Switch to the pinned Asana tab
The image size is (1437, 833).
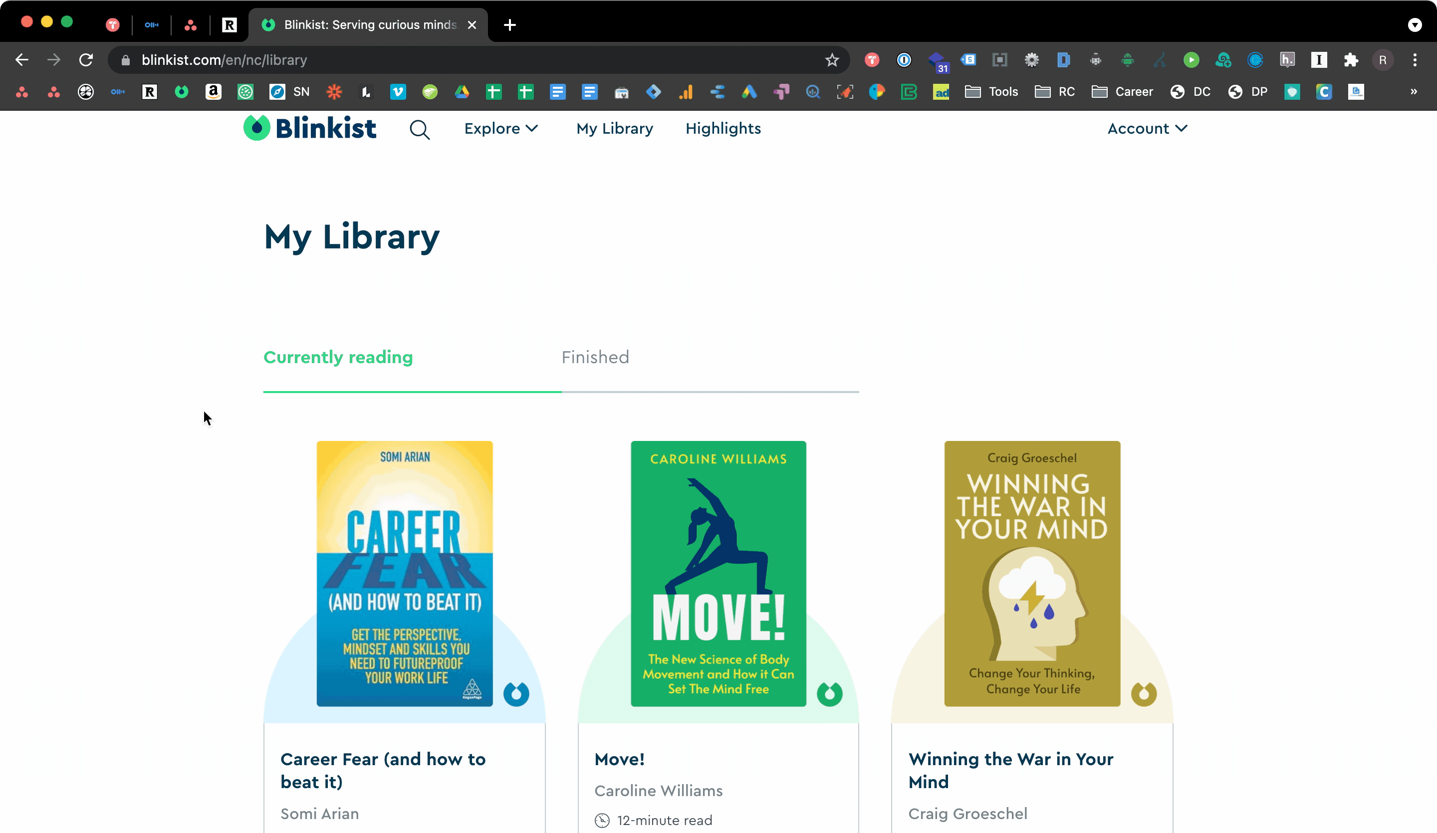(x=191, y=24)
